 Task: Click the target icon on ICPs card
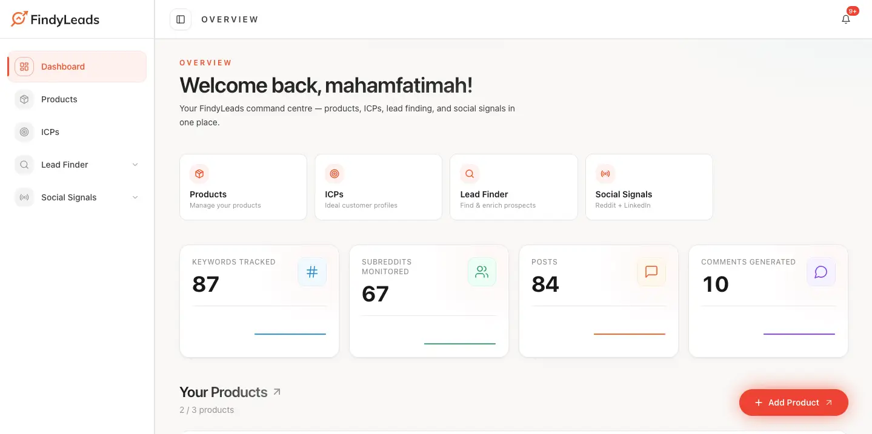point(334,174)
